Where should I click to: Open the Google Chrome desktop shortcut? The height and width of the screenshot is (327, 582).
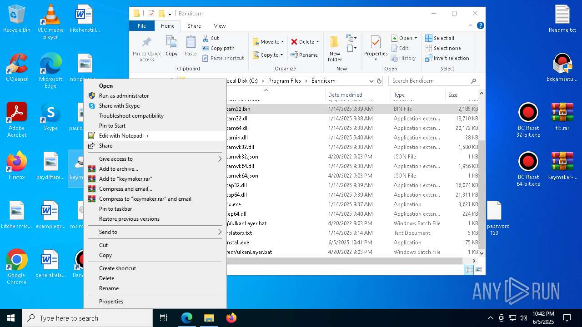17,267
